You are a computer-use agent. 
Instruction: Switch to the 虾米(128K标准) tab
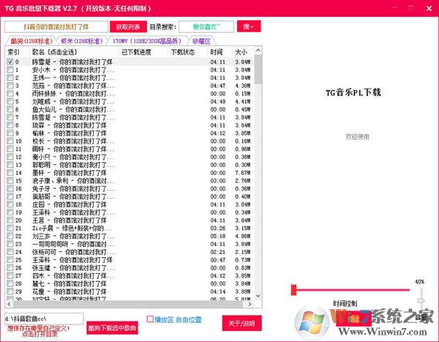click(x=82, y=41)
